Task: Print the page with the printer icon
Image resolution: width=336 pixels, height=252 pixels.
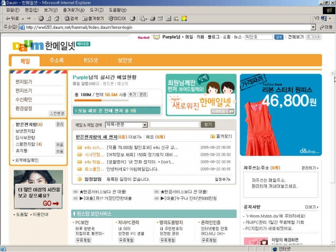Action: [x=153, y=19]
